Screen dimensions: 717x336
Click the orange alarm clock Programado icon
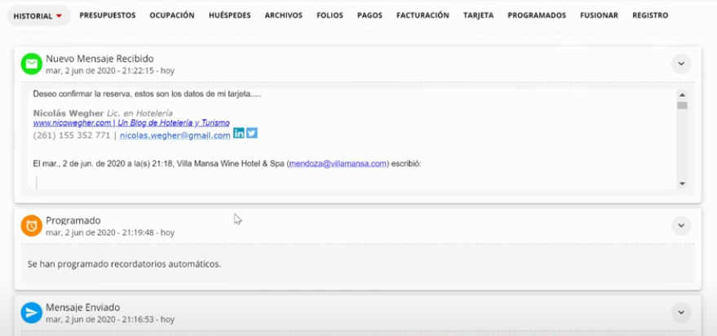click(32, 226)
